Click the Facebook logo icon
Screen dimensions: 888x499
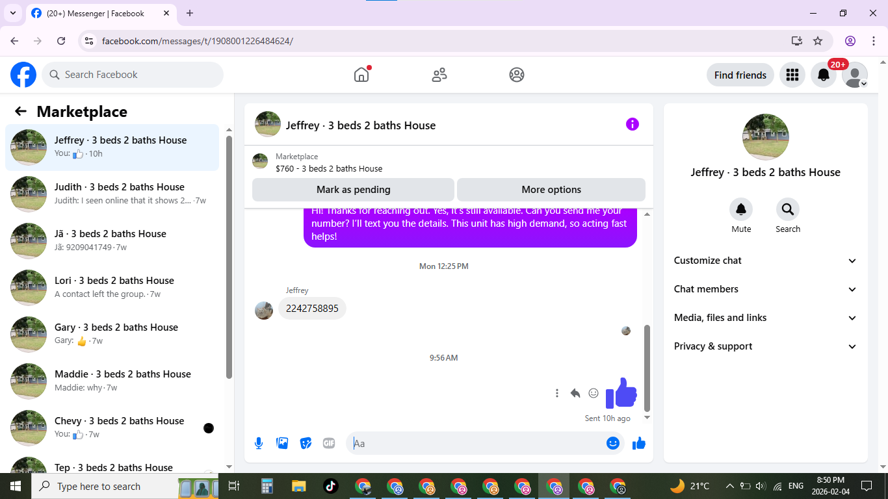point(23,75)
